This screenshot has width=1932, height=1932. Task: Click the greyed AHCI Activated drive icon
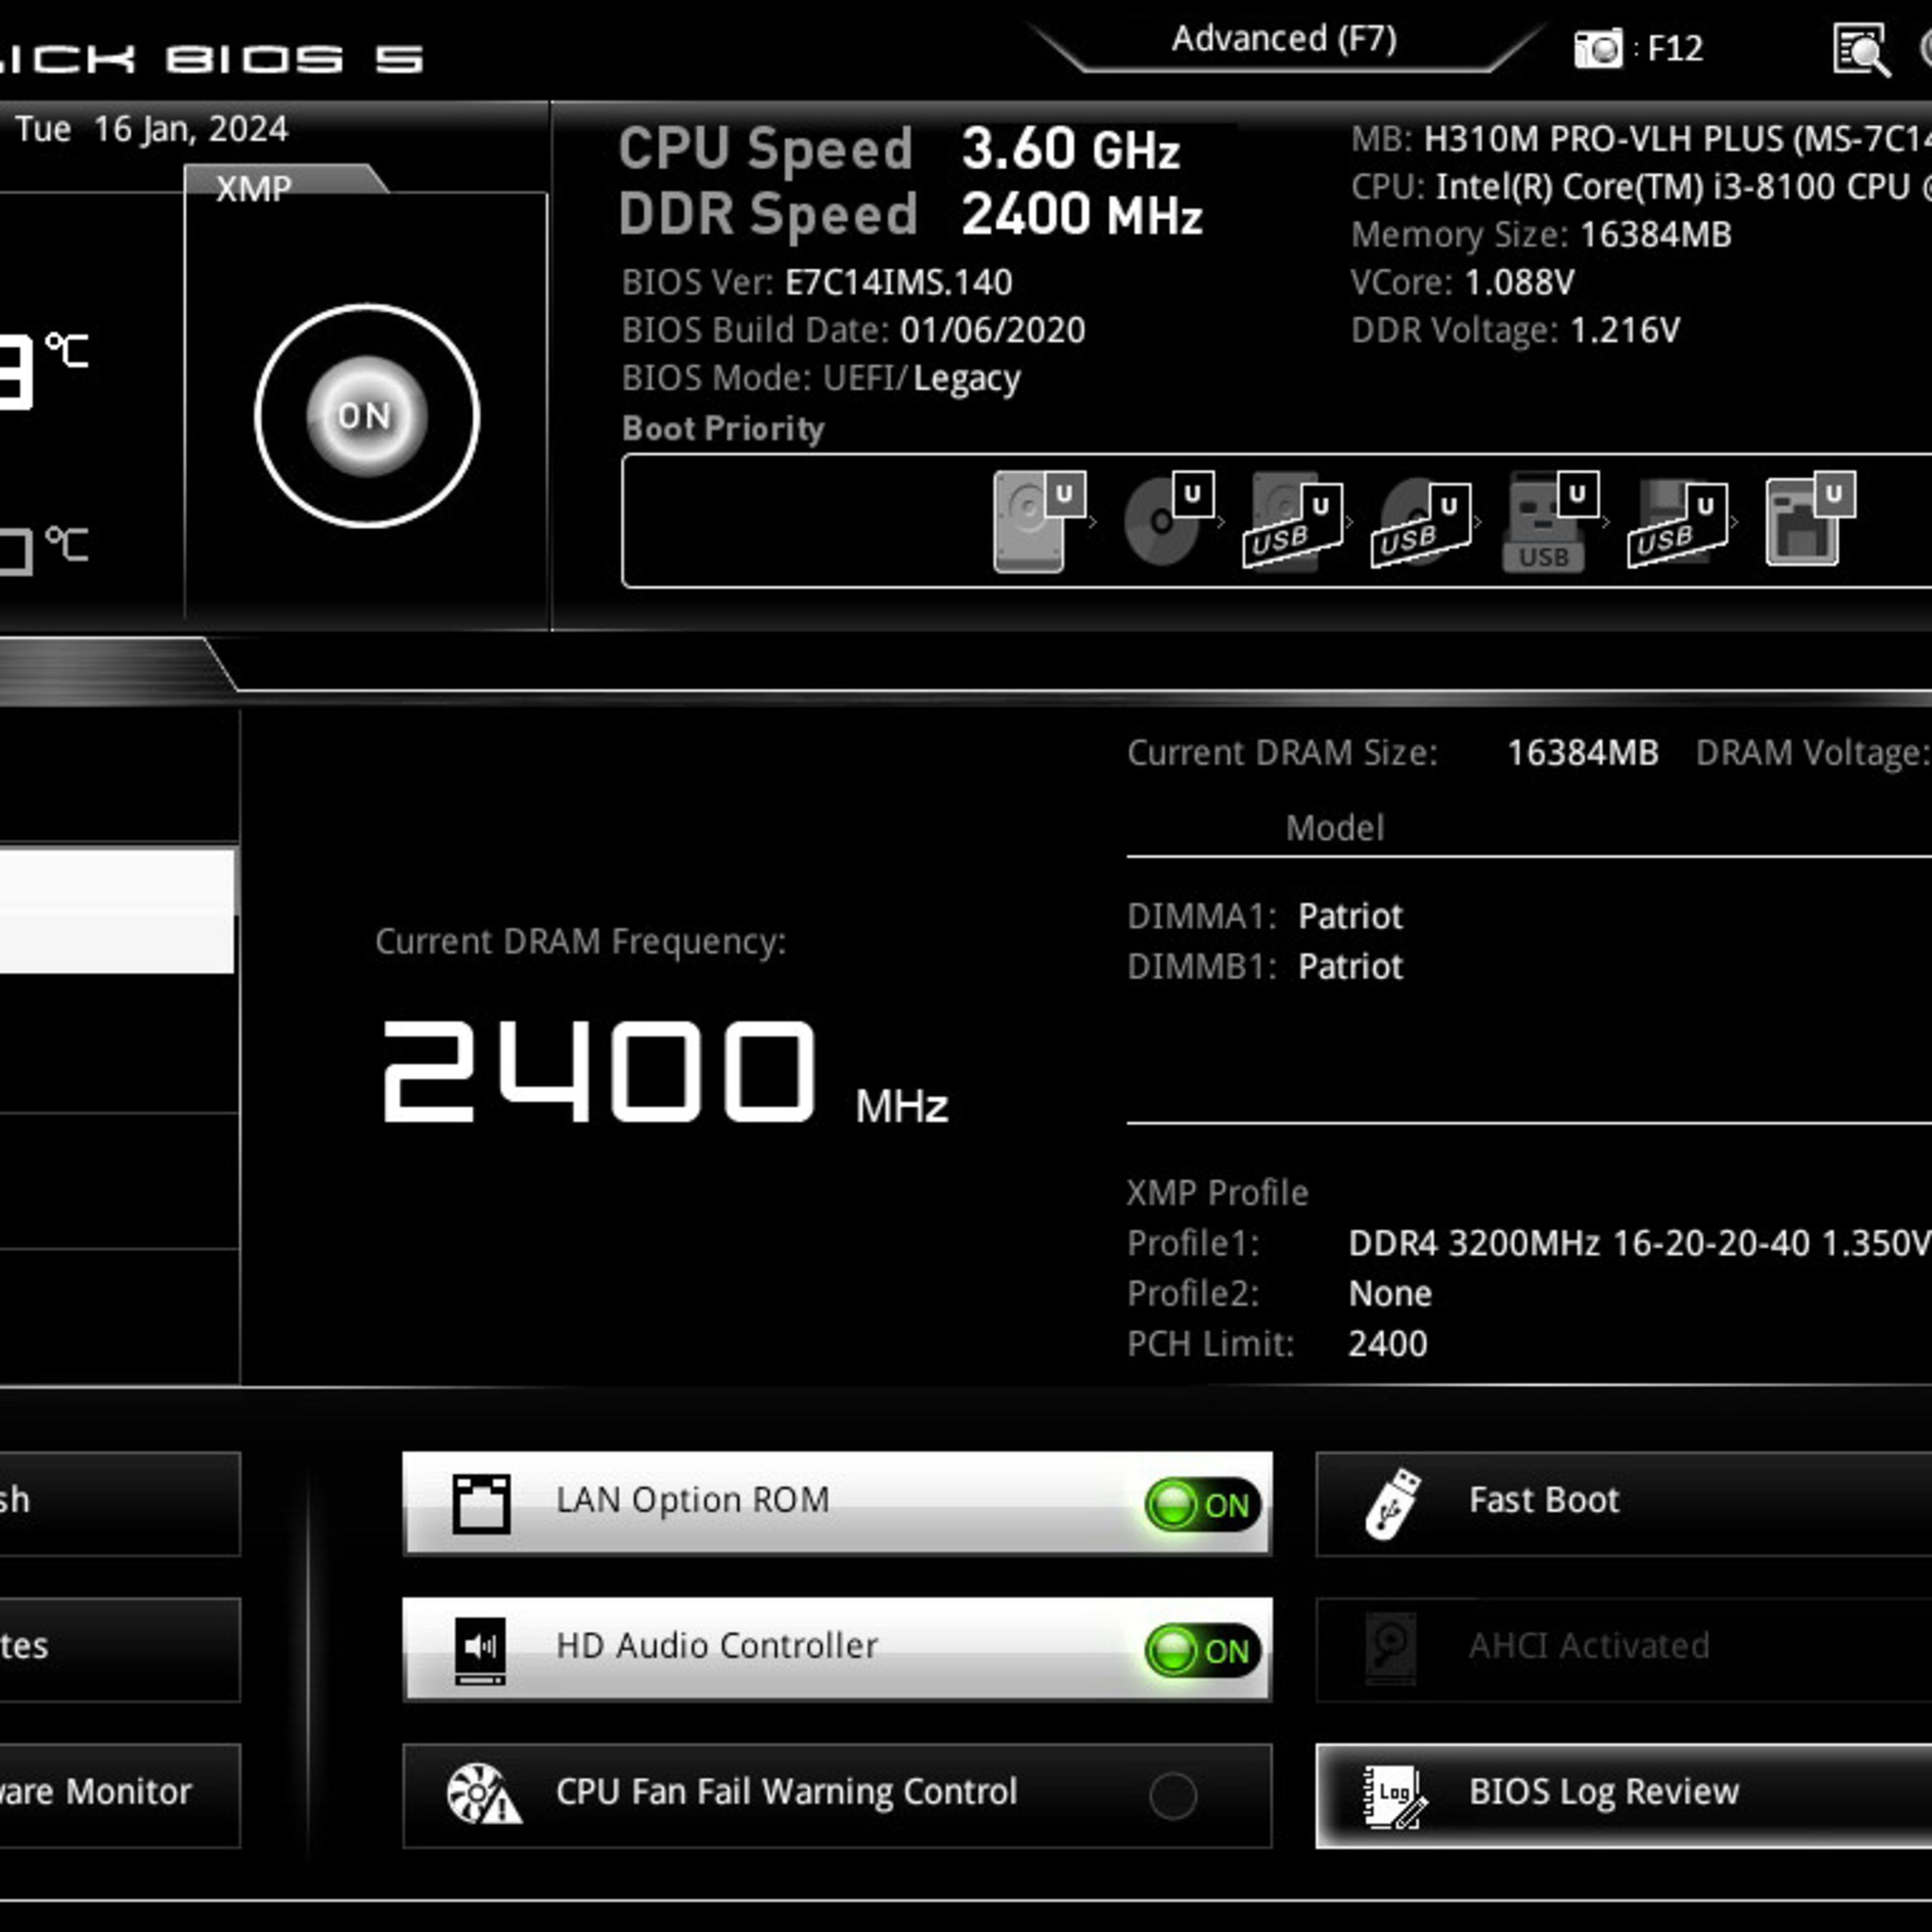click(1391, 1649)
